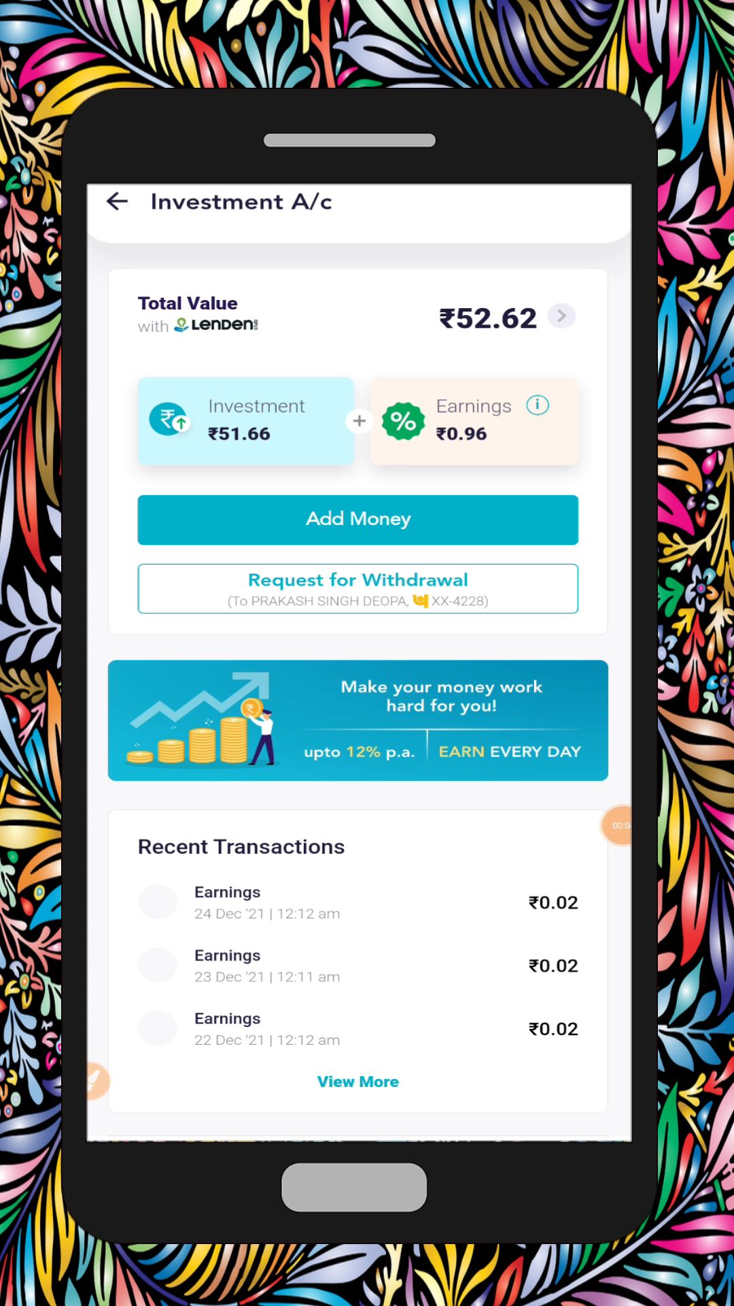Tap the 'Make your money work' banner
The image size is (734, 1306).
358,720
